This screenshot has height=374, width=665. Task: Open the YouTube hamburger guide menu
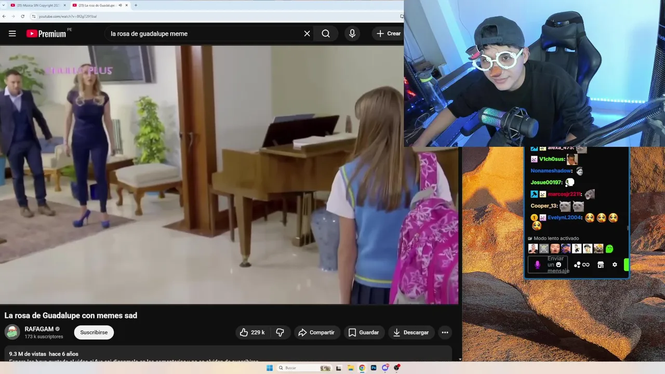12,34
